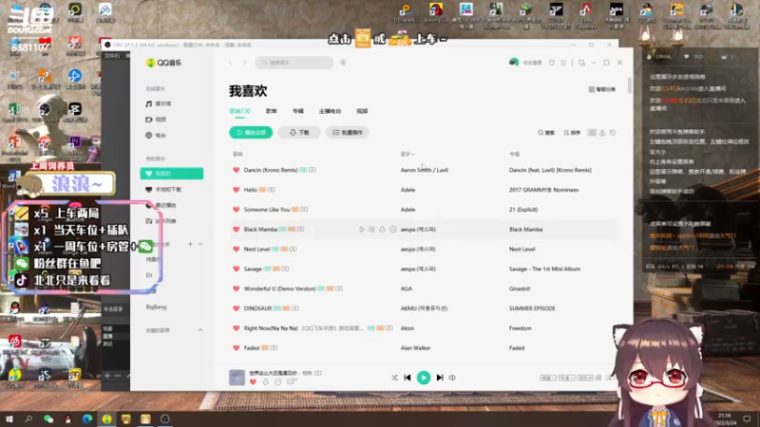Switch to the 专辑 tab
This screenshot has width=760, height=427.
[x=298, y=111]
